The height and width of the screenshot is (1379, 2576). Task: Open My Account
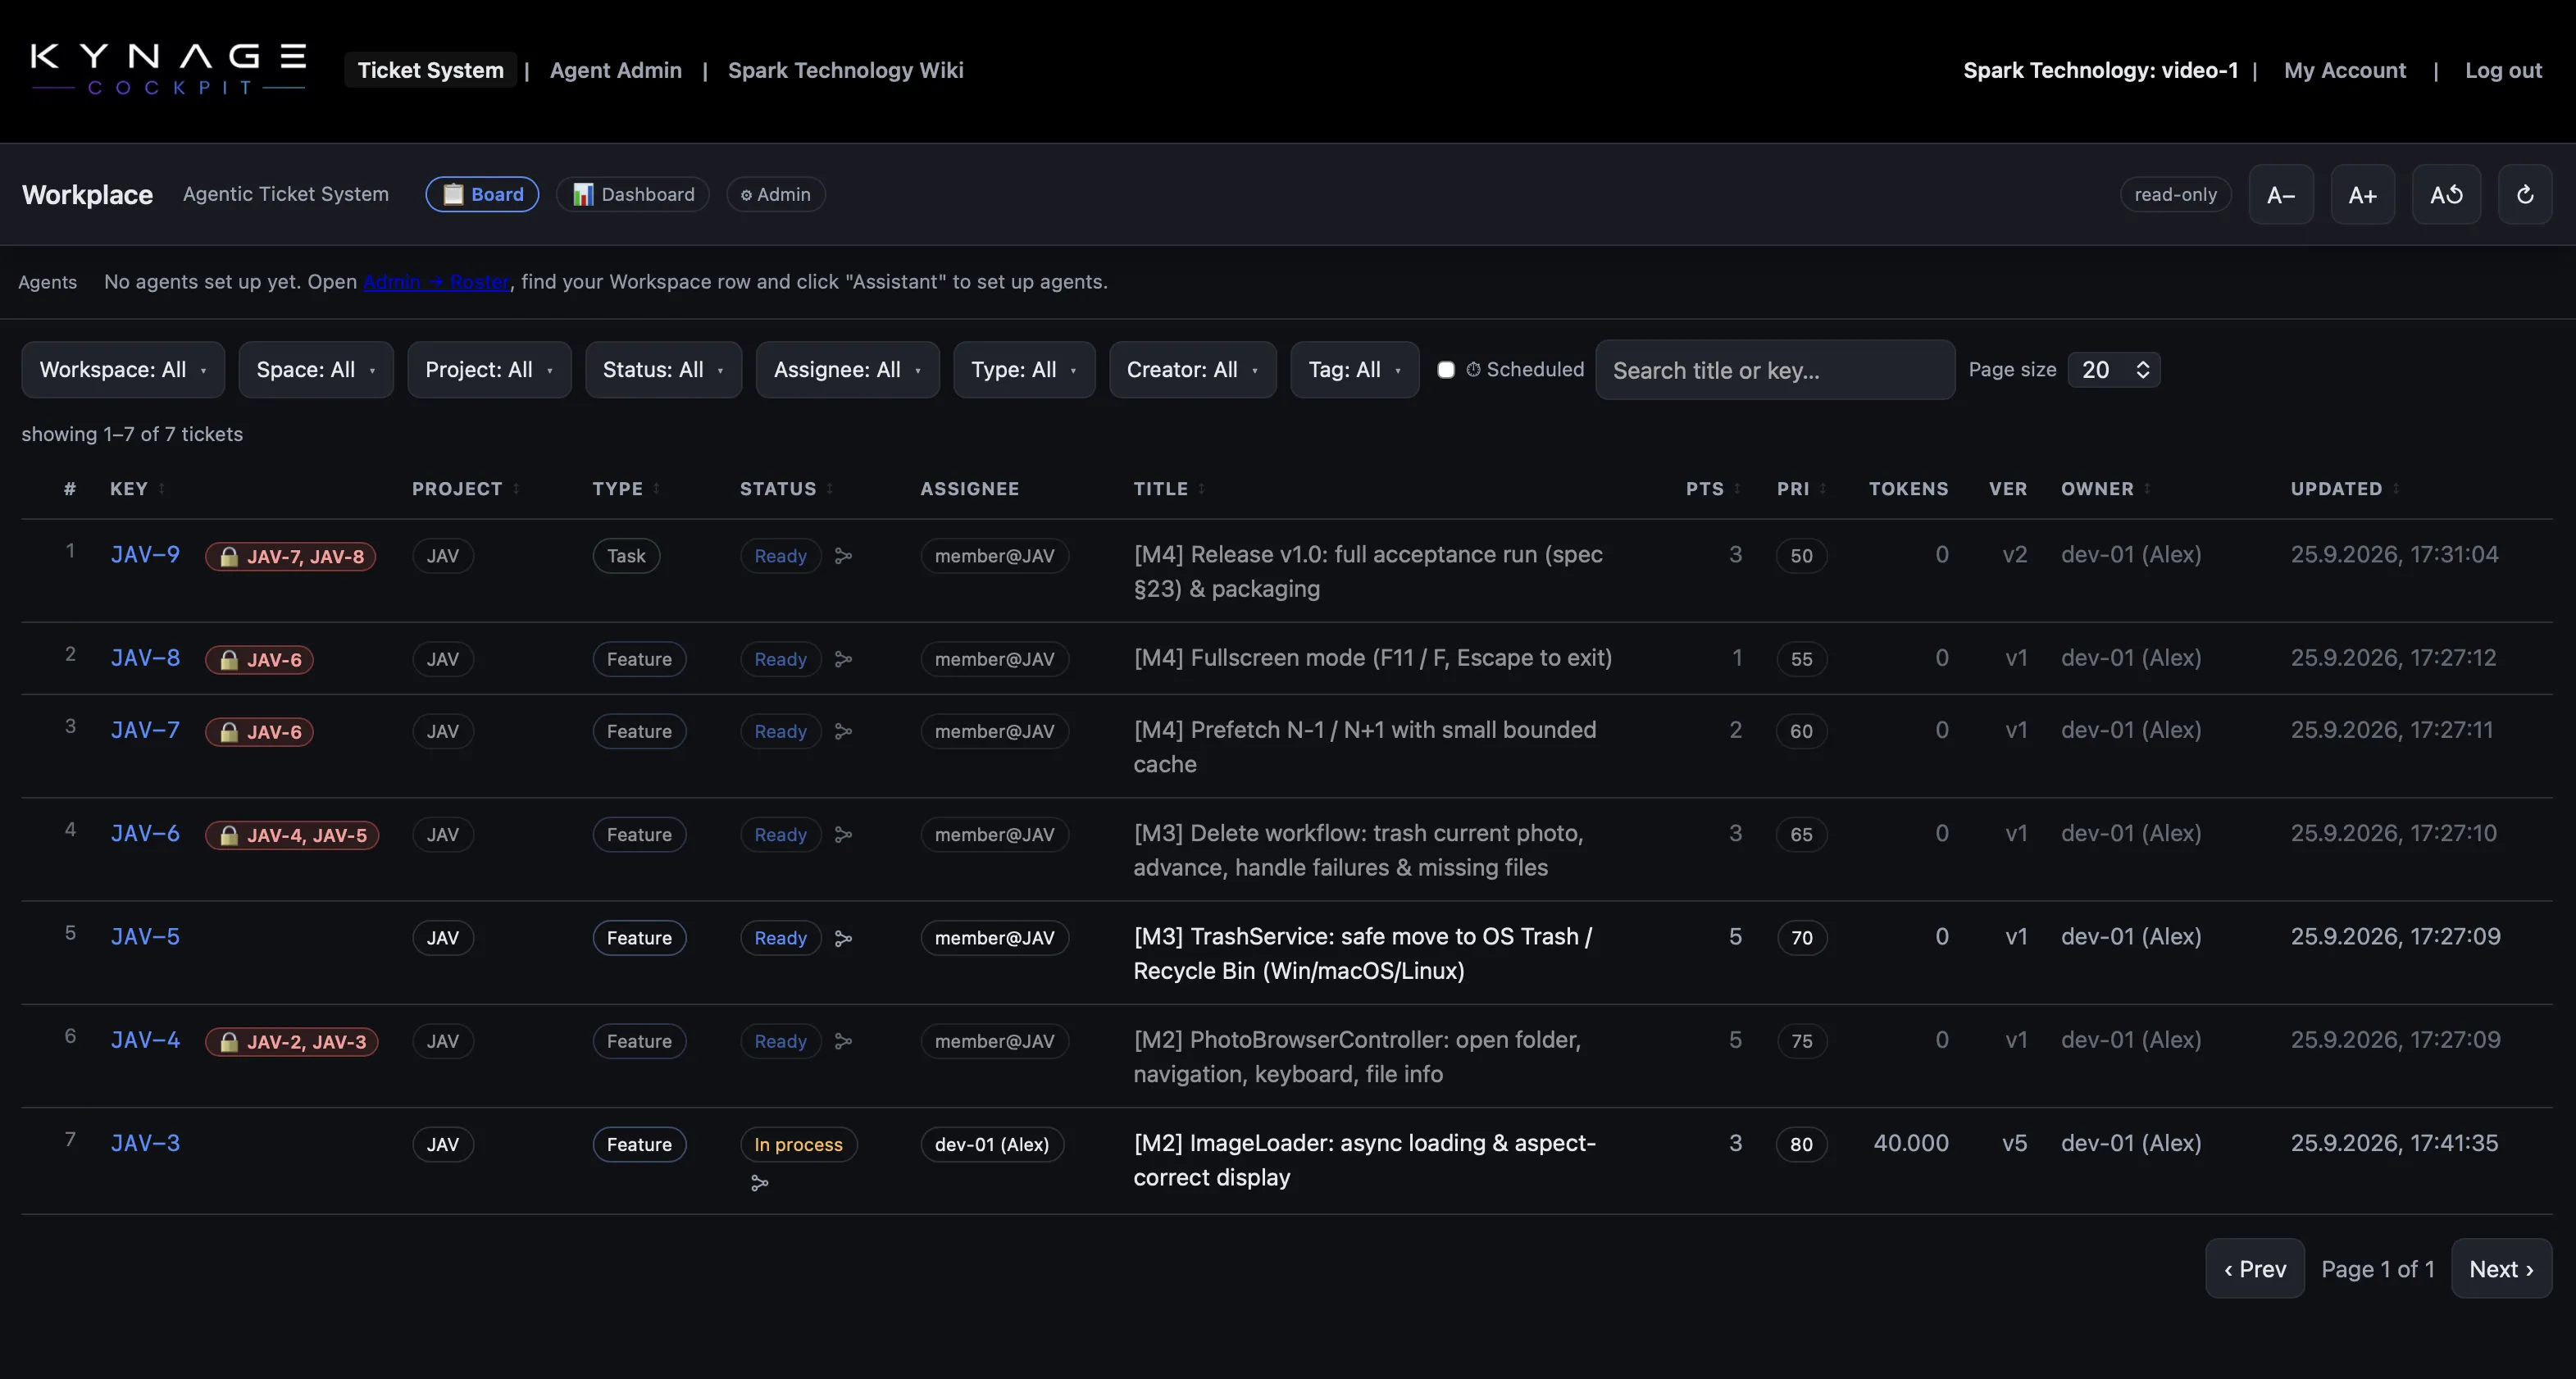point(2344,70)
